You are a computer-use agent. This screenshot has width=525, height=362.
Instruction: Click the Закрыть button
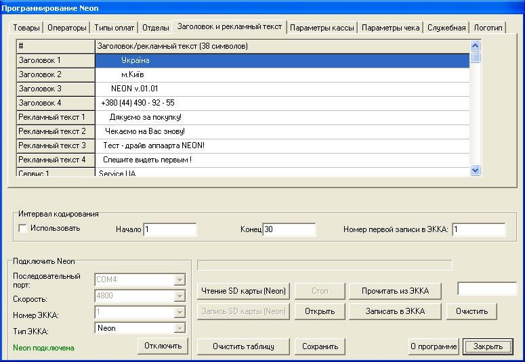click(x=488, y=346)
